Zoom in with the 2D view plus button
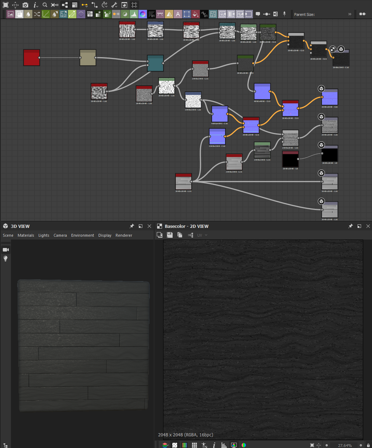The height and width of the screenshot is (448, 372). [x=361, y=445]
